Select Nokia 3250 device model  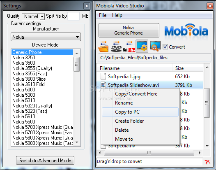click(42, 58)
